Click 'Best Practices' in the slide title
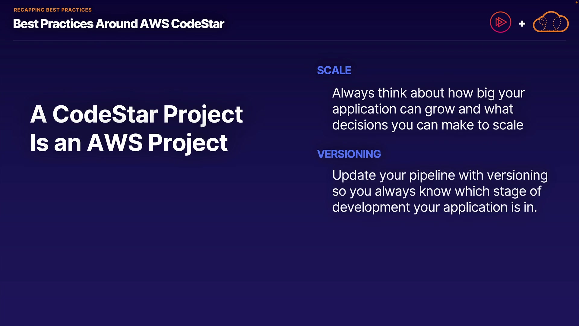The width and height of the screenshot is (579, 326). (53, 24)
